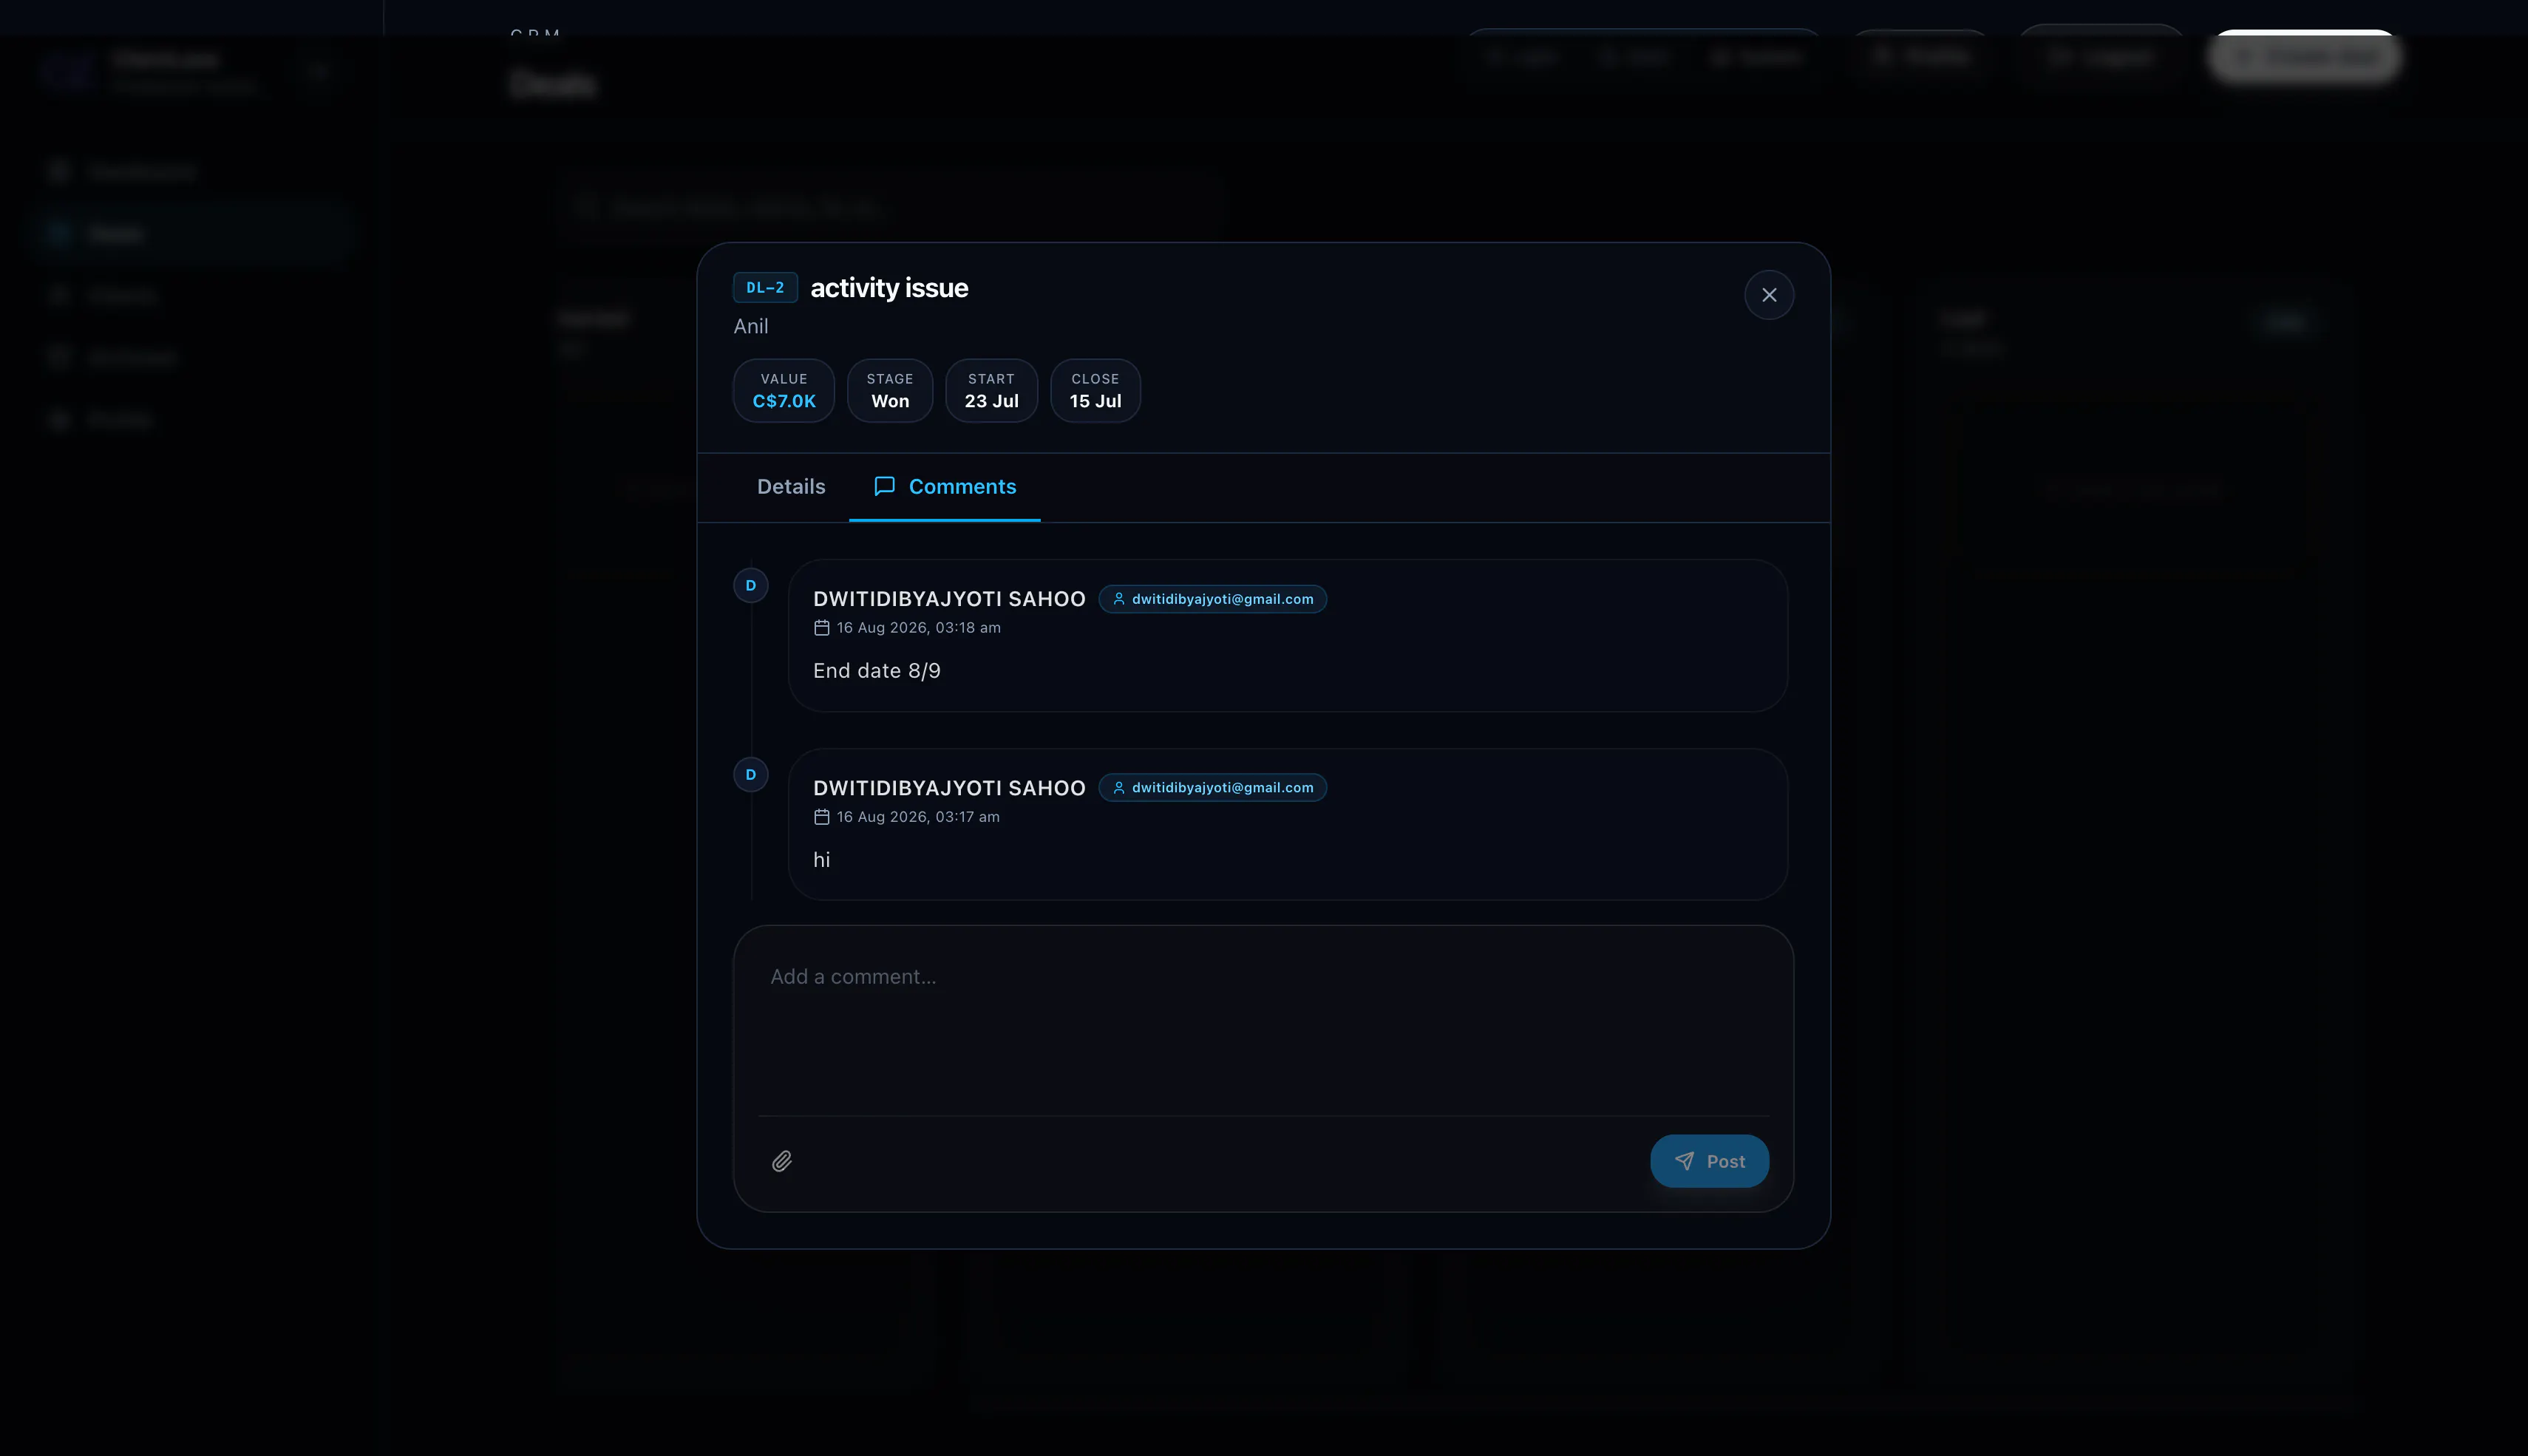This screenshot has width=2528, height=1456.
Task: Click the D avatar beside End date comment
Action: tap(751, 586)
